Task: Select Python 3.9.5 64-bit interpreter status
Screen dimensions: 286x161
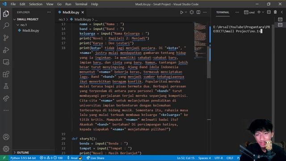Action: pos(23,158)
